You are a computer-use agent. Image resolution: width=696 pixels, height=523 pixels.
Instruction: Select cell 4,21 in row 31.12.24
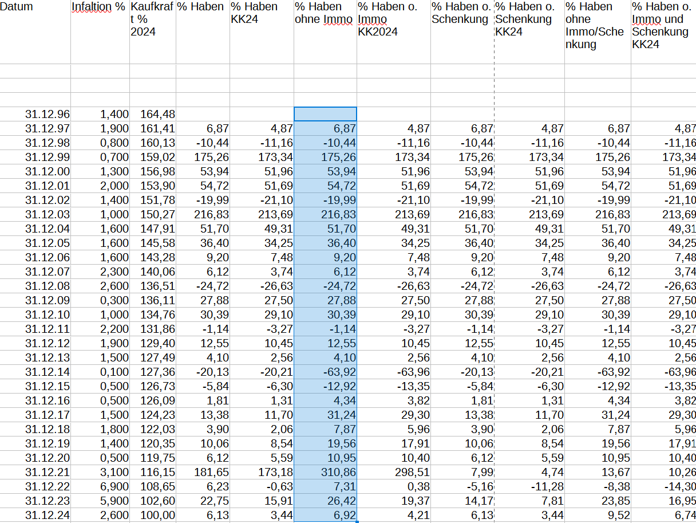pyautogui.click(x=393, y=515)
